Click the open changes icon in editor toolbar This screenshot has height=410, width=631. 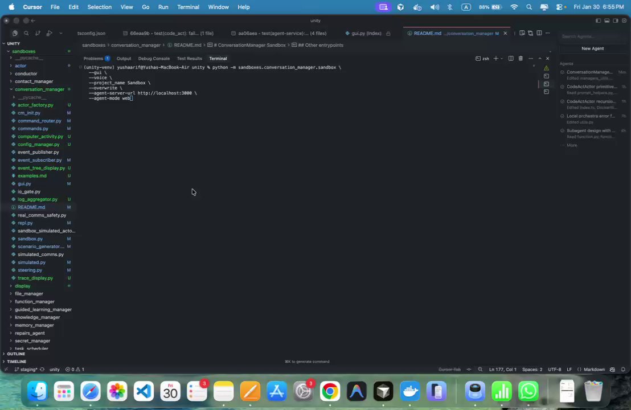point(530,33)
